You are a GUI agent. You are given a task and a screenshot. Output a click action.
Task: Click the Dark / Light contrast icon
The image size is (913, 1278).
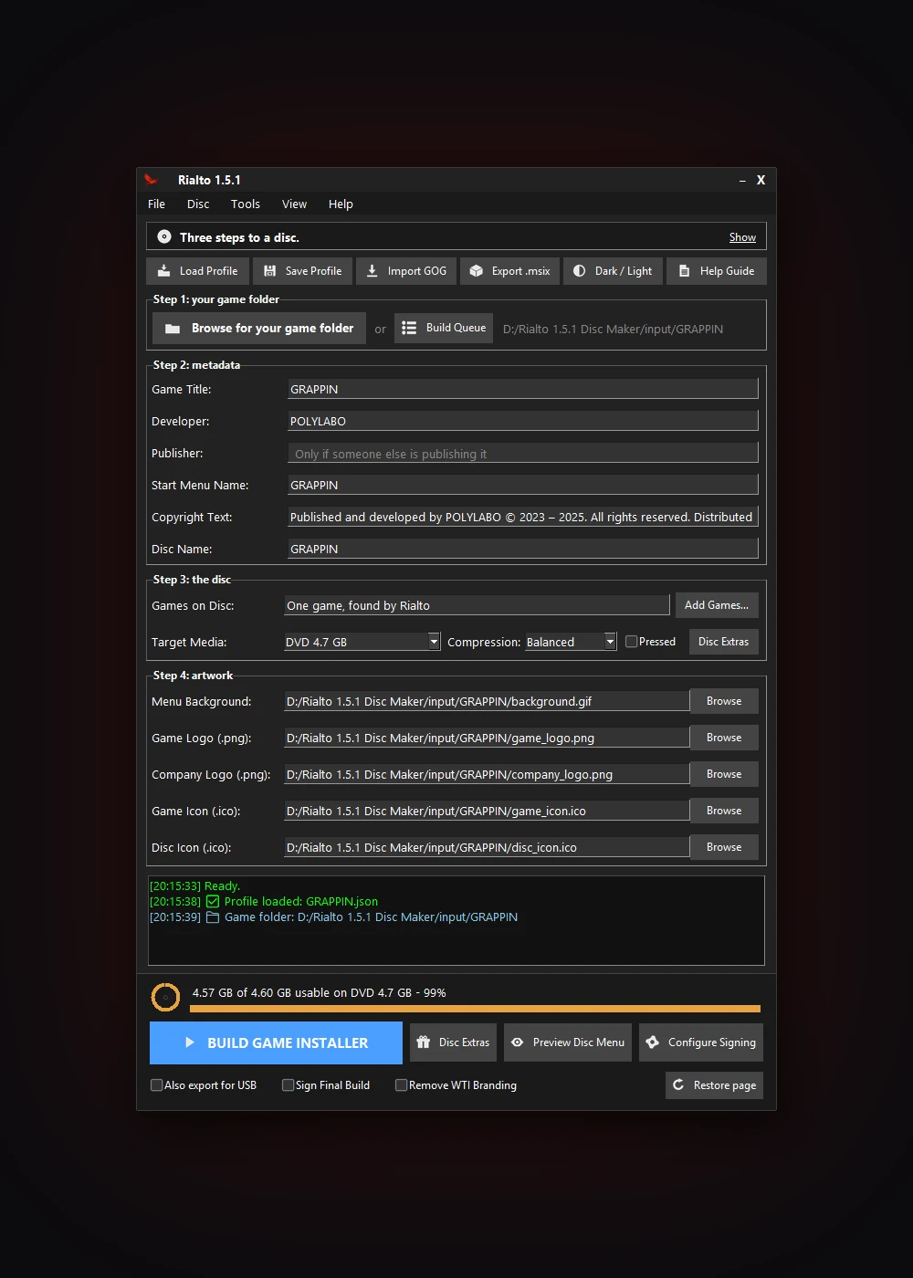tap(579, 271)
